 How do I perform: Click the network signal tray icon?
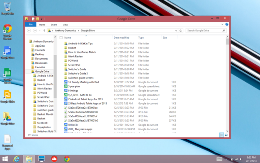pos(236,159)
